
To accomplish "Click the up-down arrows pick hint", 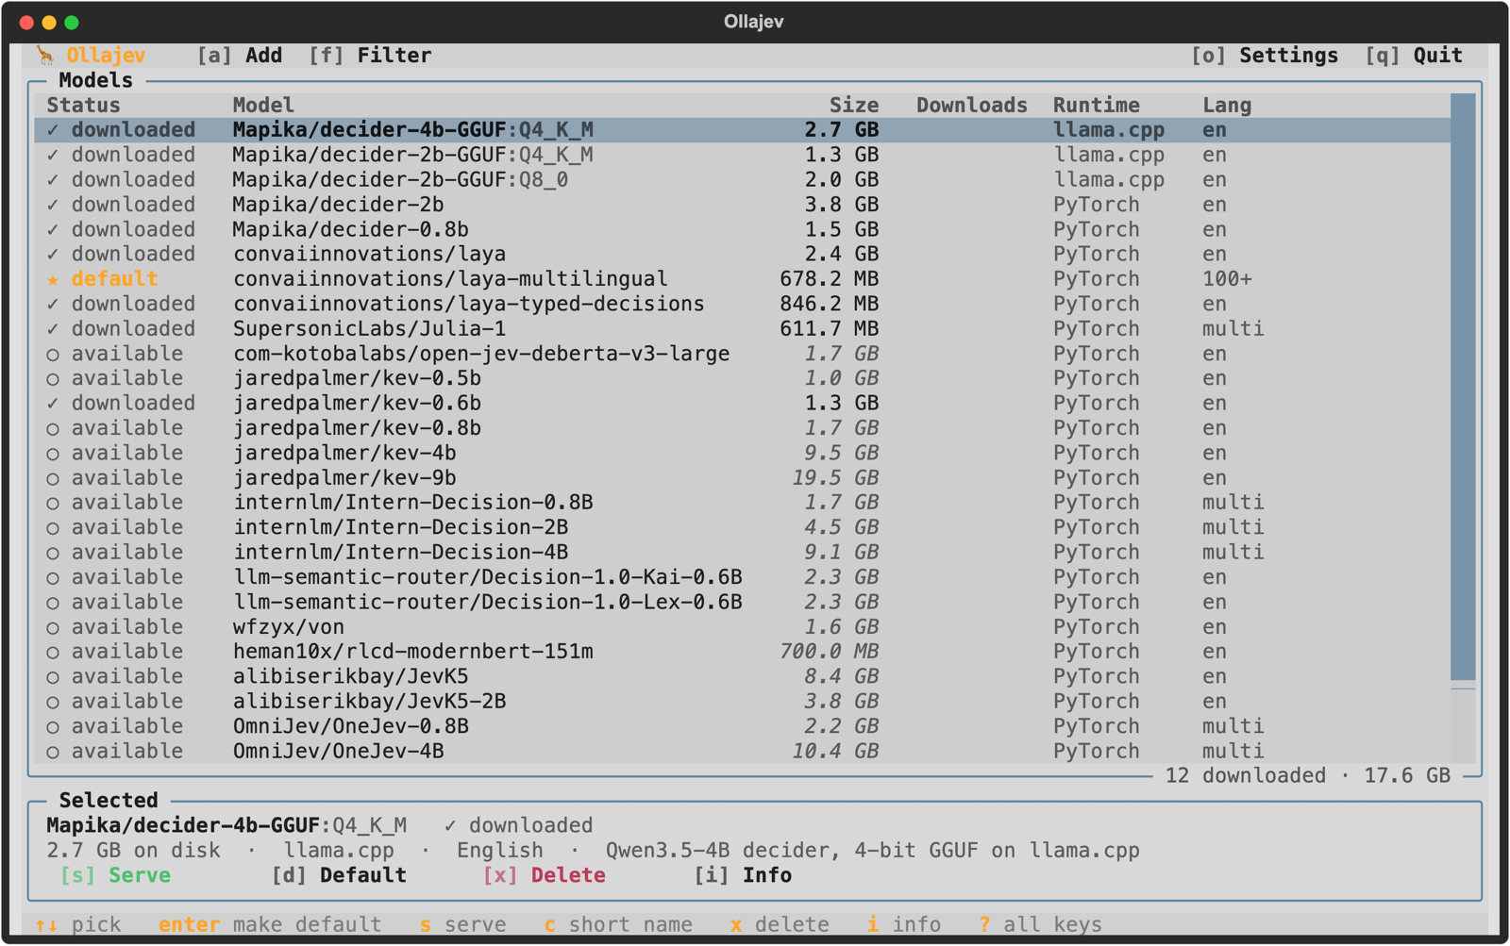I will 78,925.
